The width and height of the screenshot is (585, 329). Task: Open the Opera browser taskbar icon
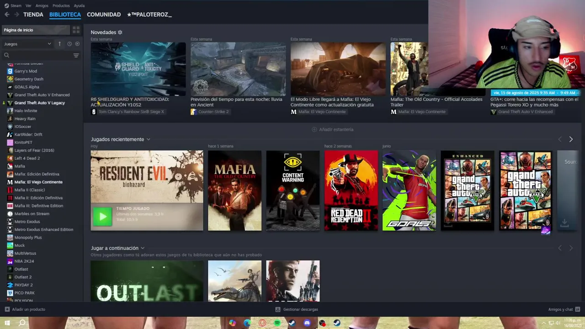[x=262, y=323]
